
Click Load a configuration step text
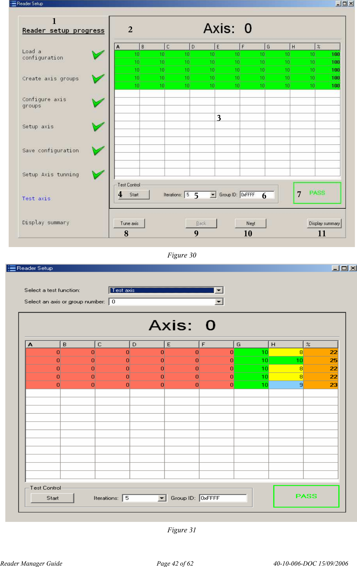pyautogui.click(x=43, y=54)
